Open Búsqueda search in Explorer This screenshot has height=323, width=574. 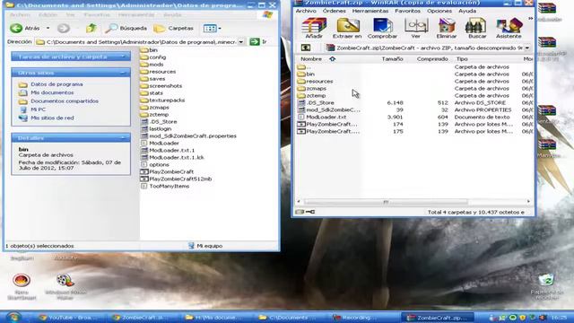126,28
